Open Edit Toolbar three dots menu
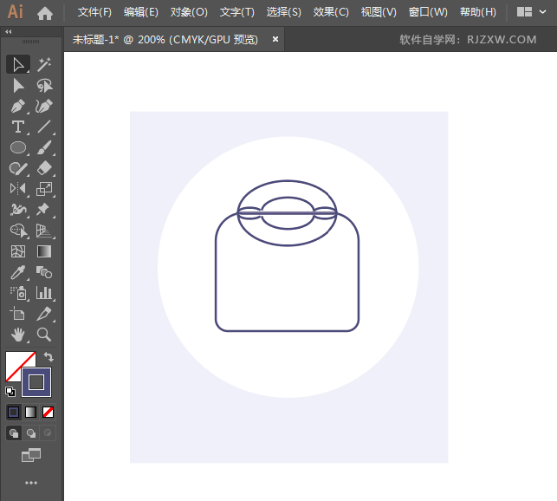 [x=31, y=483]
